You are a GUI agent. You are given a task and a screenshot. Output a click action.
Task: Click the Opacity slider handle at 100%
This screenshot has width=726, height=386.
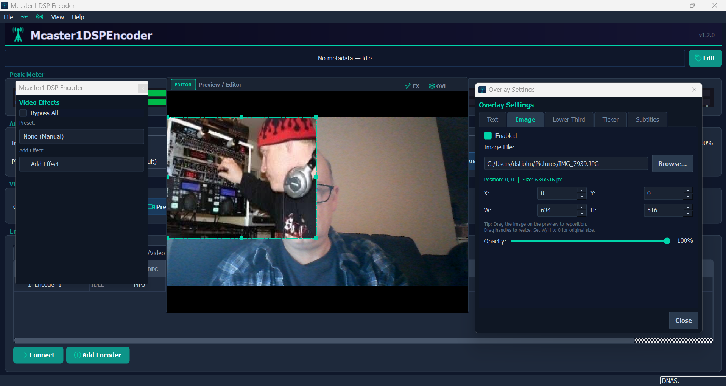tap(667, 241)
